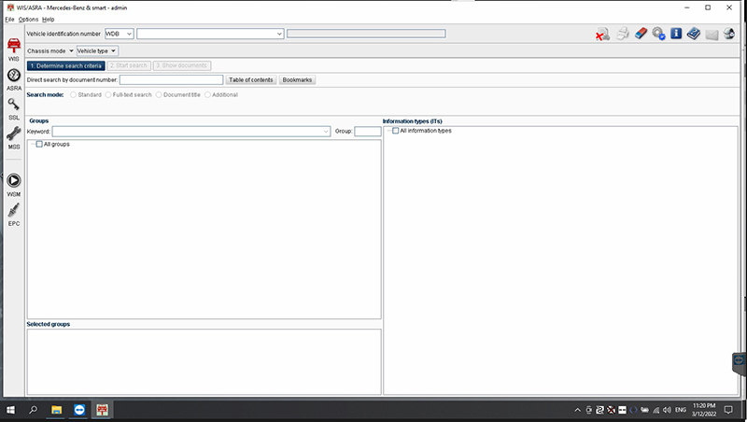Image resolution: width=747 pixels, height=422 pixels.
Task: Click the direct document number input field
Action: pos(171,80)
